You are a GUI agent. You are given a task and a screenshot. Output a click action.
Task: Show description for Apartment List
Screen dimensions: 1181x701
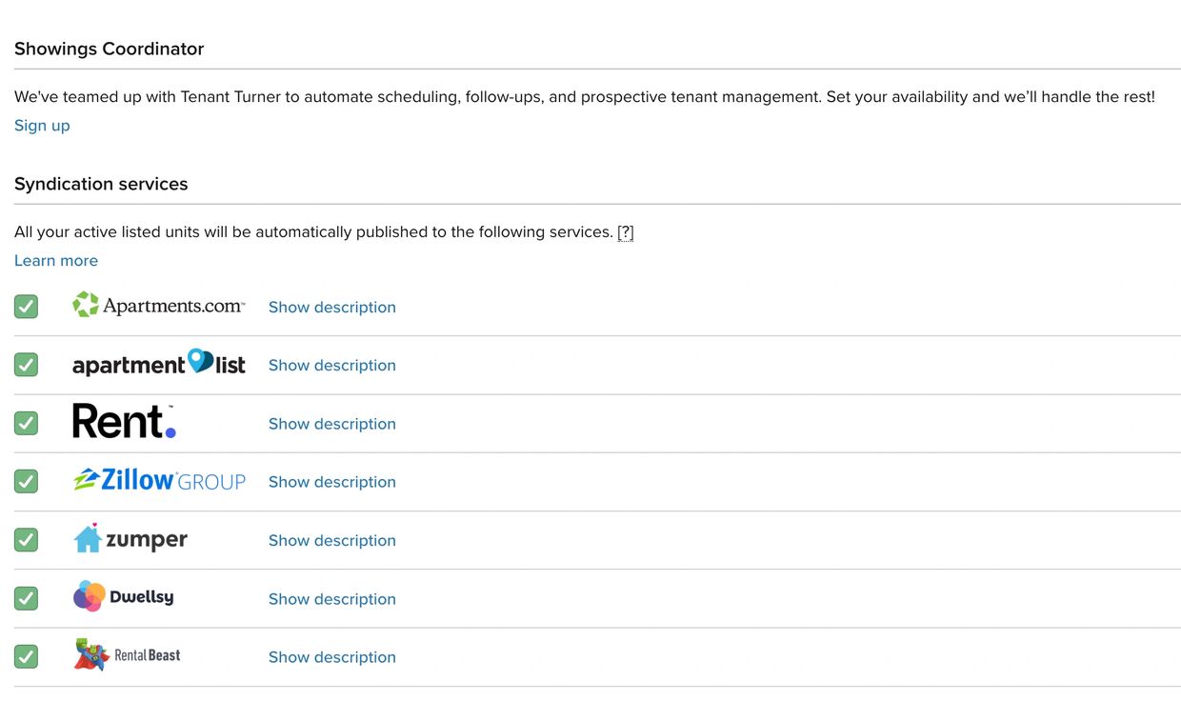331,365
